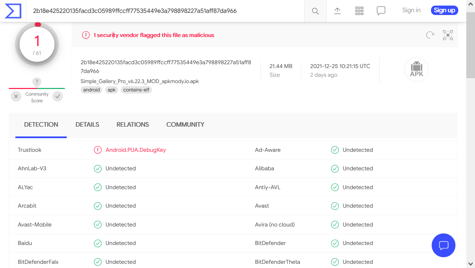Click the Community Score question mark
The image size is (475, 268).
[x=37, y=82]
